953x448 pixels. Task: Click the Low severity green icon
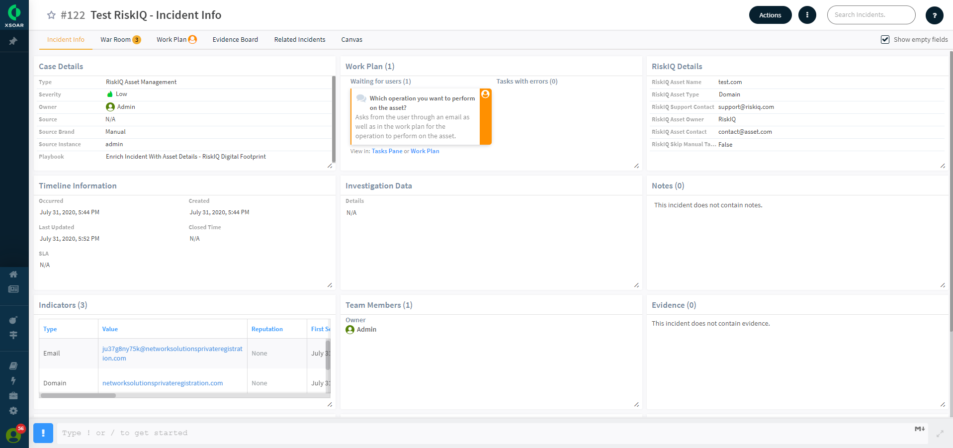coord(110,94)
